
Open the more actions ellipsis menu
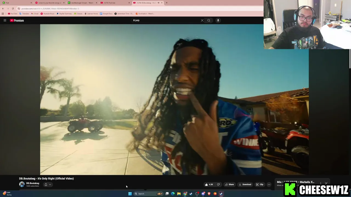click(269, 184)
